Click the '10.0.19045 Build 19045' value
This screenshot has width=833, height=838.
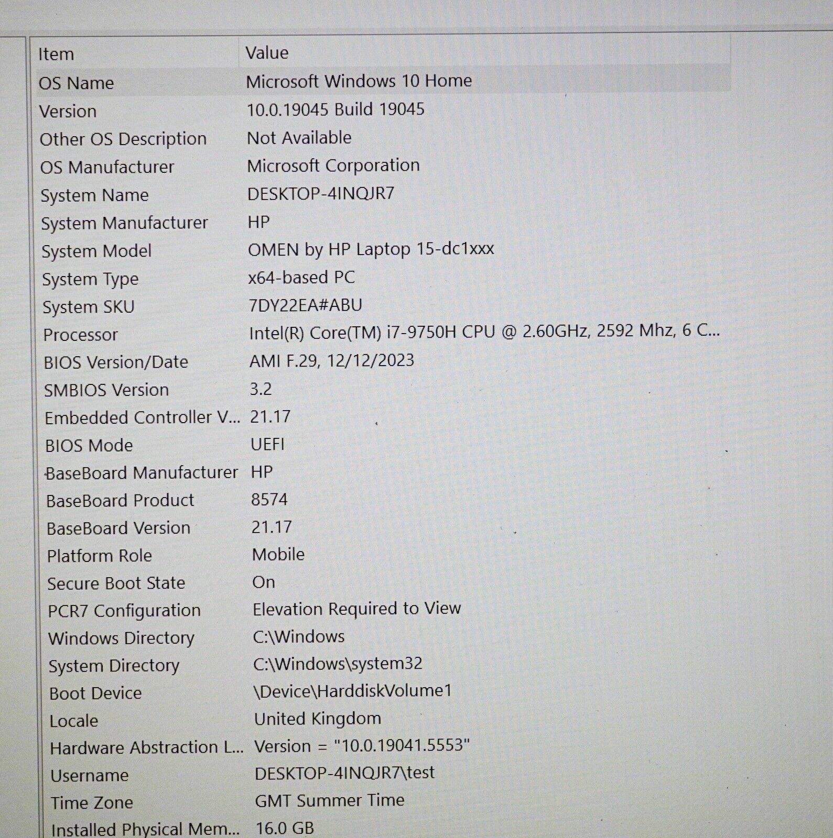(336, 109)
